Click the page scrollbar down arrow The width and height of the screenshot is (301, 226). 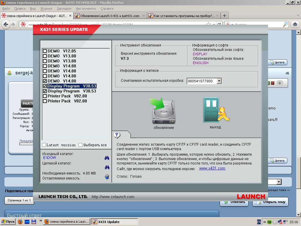[299, 215]
